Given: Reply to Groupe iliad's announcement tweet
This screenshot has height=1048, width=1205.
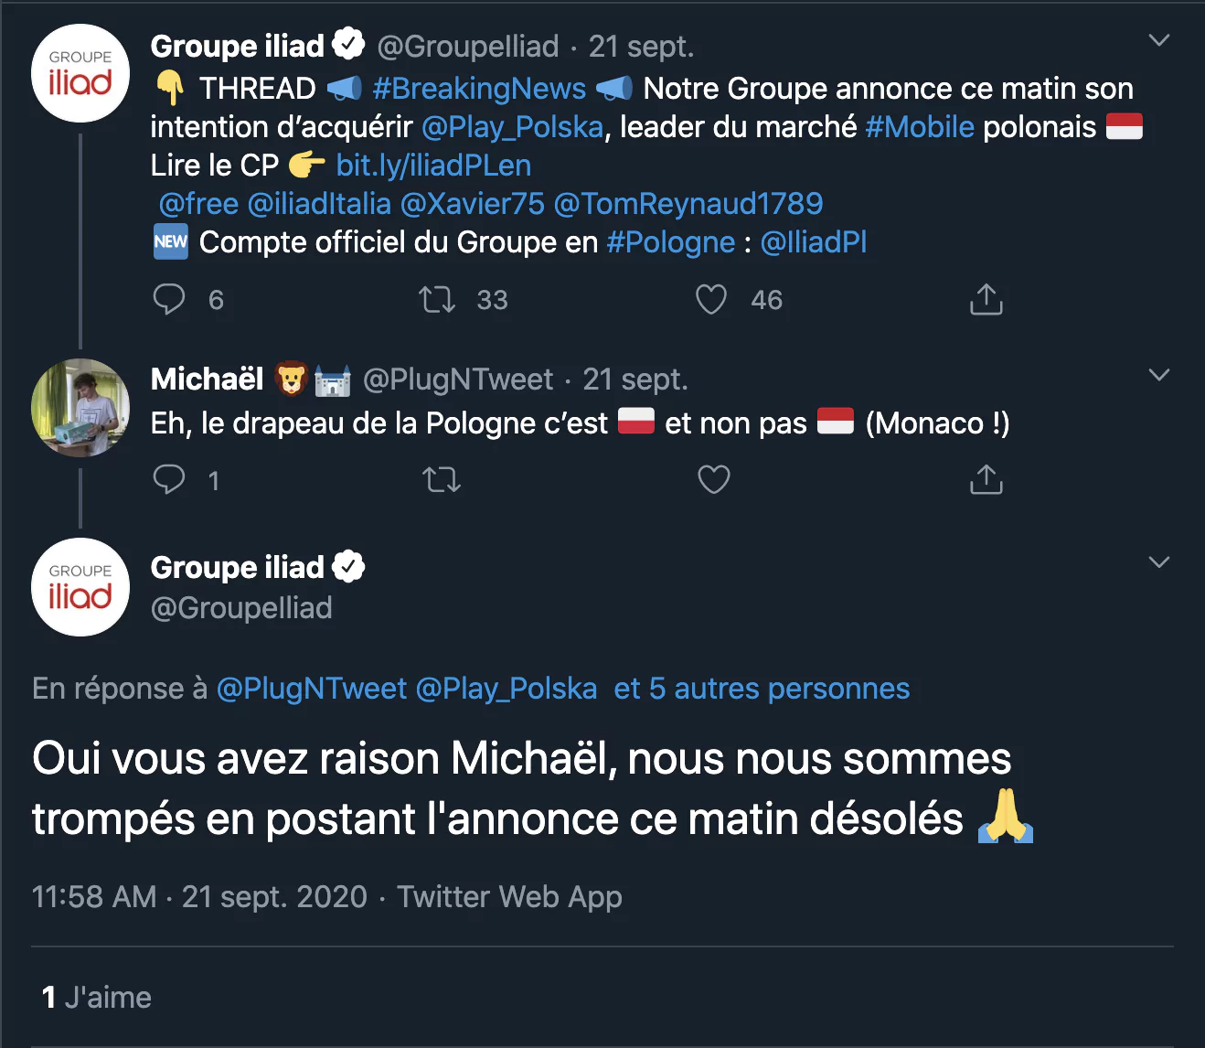Looking at the screenshot, I should click(x=169, y=299).
